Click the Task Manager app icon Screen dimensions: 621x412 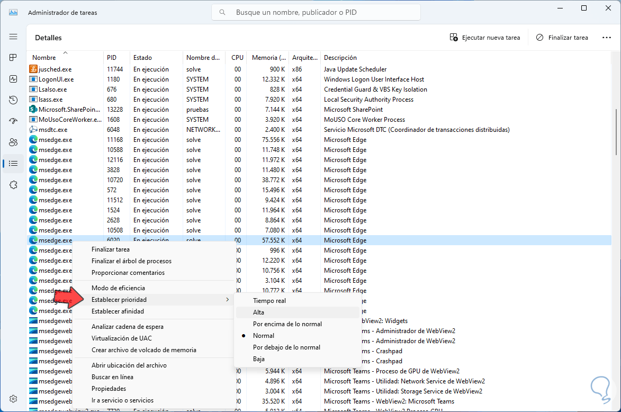tap(13, 12)
